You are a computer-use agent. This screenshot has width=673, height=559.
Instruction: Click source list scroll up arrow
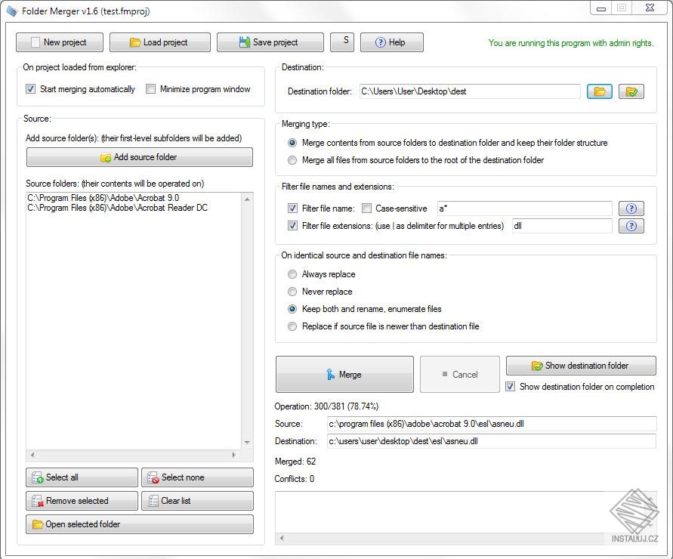(247, 199)
